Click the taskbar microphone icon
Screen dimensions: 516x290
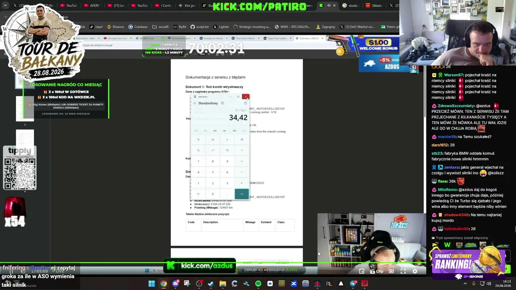point(474,284)
